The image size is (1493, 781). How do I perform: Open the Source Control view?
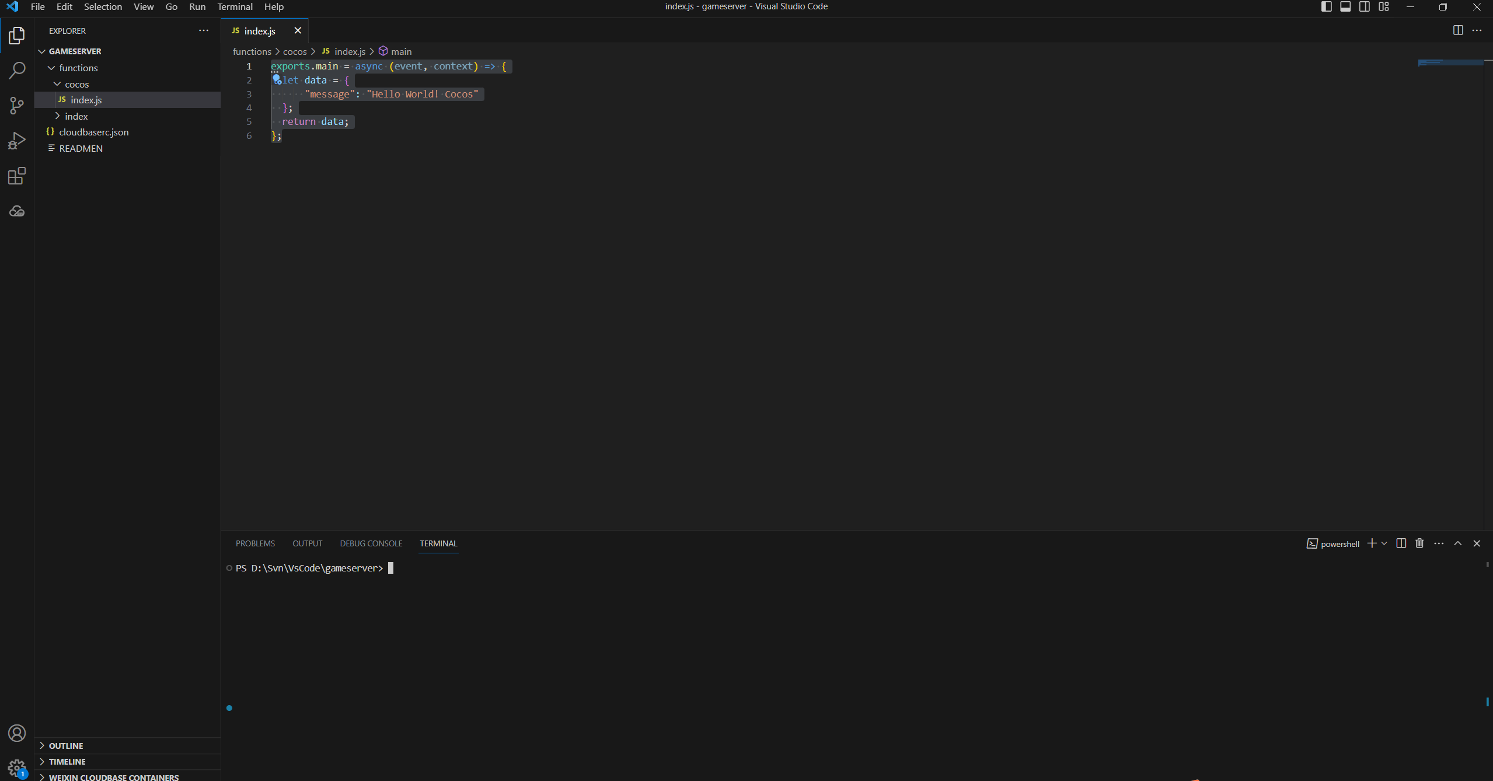tap(17, 106)
